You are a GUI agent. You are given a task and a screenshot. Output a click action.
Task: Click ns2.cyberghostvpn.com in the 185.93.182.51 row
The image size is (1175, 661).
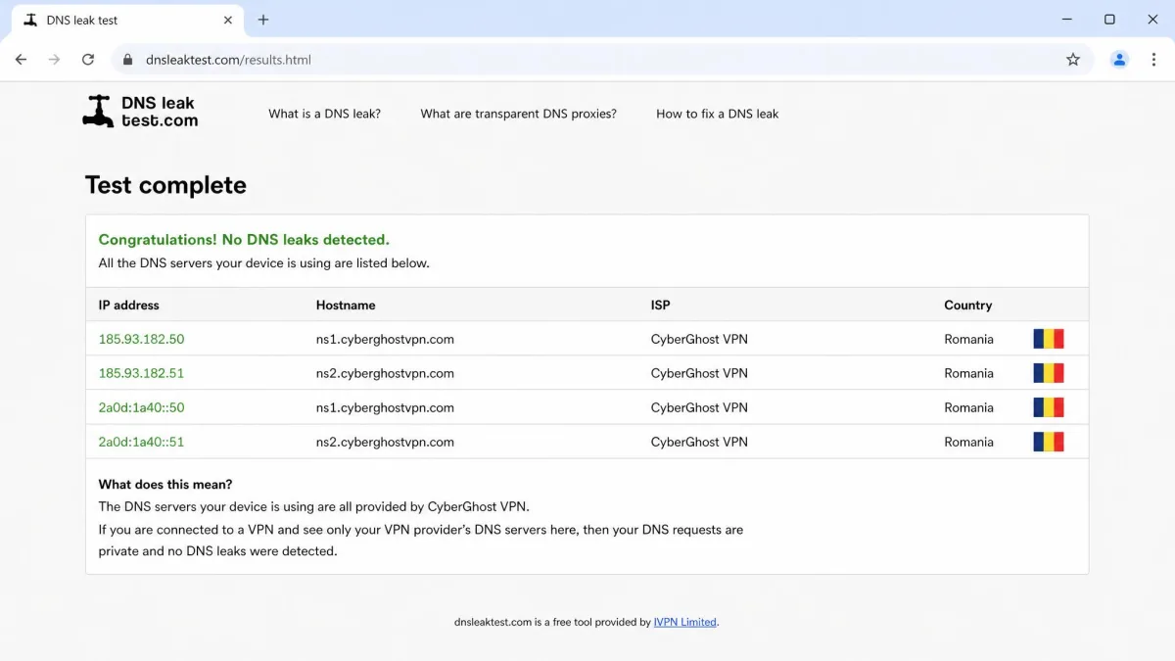[x=385, y=373]
